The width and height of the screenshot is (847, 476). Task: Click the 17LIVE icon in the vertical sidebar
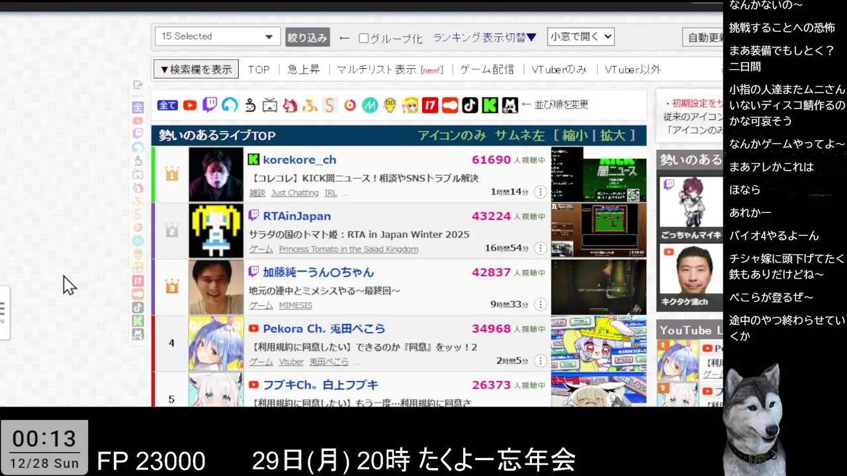[x=138, y=281]
